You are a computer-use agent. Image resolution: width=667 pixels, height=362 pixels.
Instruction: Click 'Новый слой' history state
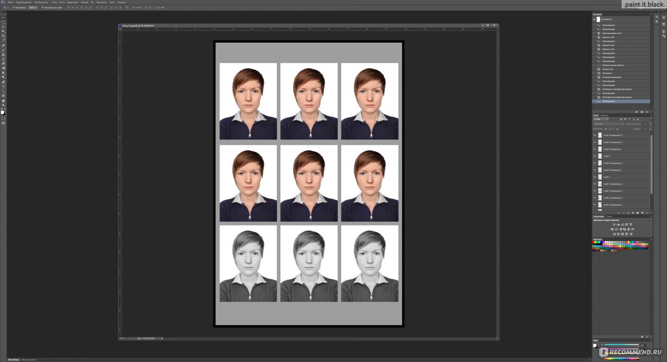pos(607,69)
